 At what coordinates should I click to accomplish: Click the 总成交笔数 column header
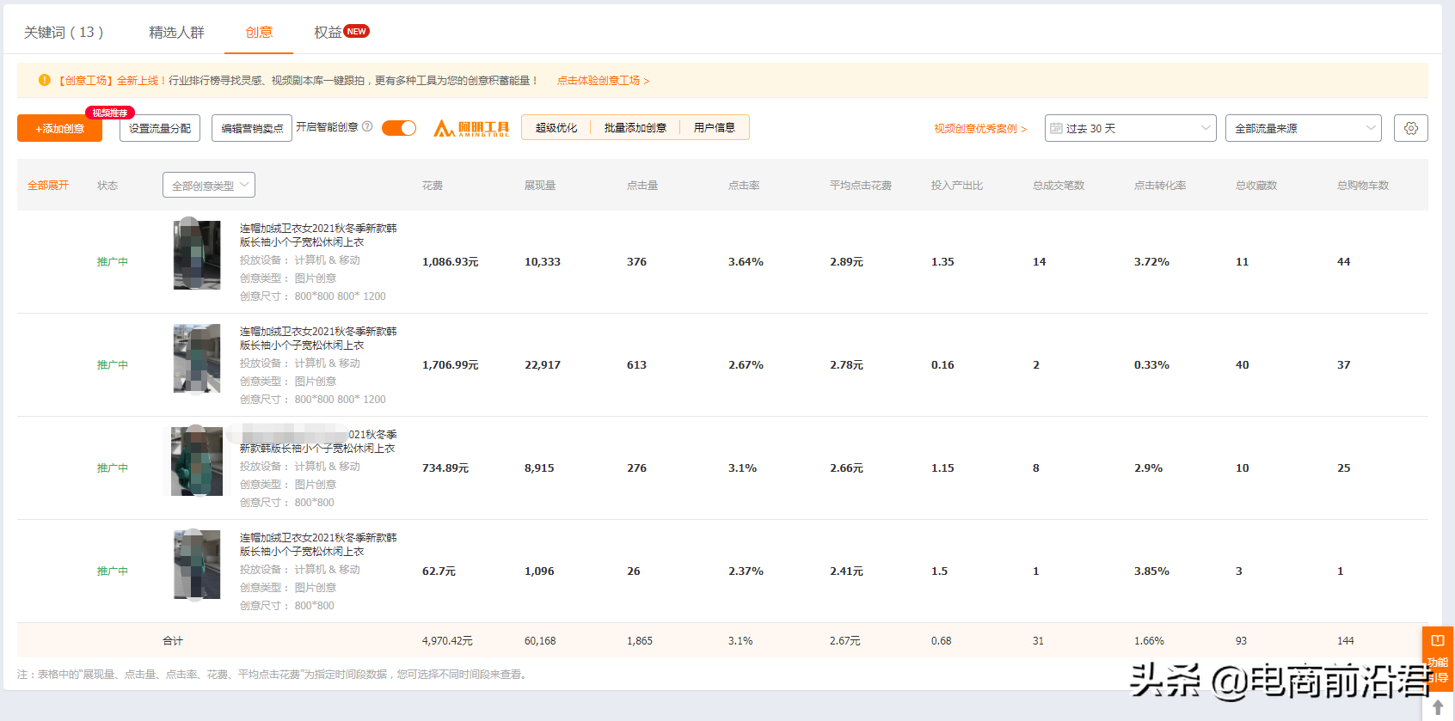(x=1059, y=185)
